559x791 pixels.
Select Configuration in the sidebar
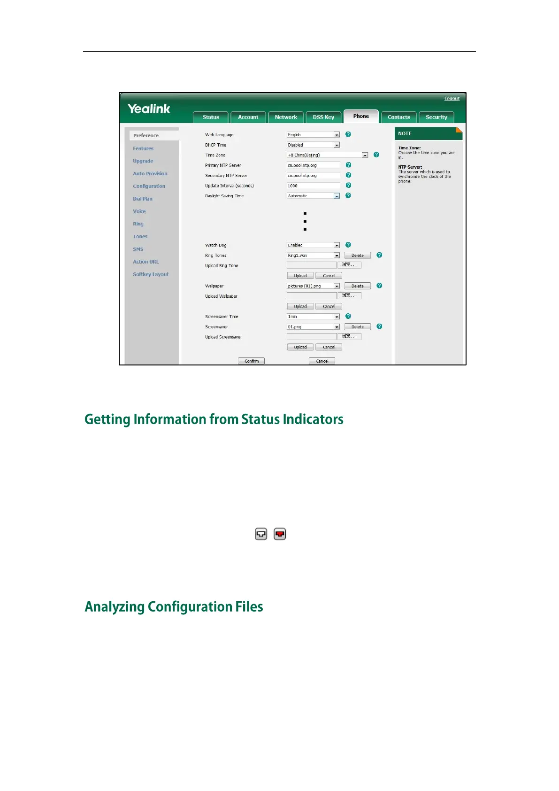click(149, 186)
